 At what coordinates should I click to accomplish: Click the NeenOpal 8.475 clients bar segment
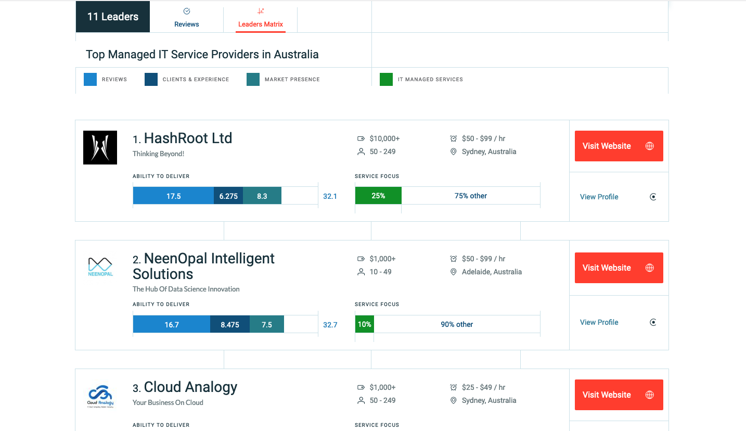pos(230,324)
